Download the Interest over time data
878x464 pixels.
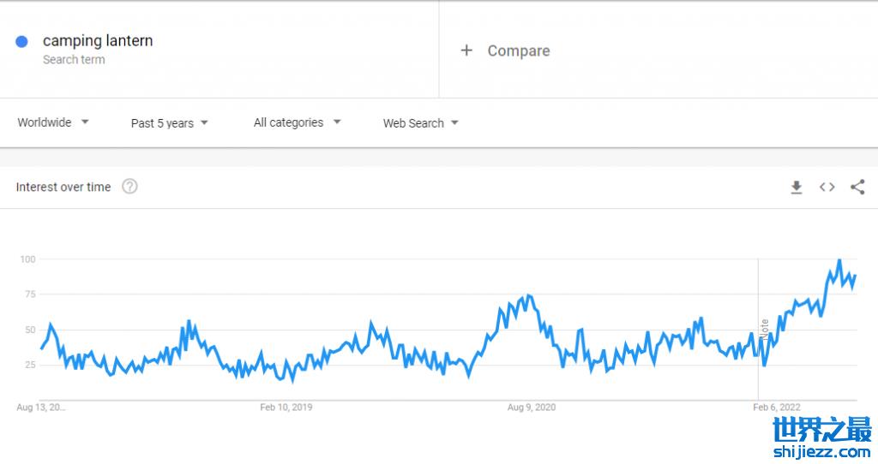tap(796, 187)
